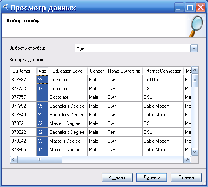Click the Отмена button
The width and height of the screenshot is (208, 187).
click(186, 177)
